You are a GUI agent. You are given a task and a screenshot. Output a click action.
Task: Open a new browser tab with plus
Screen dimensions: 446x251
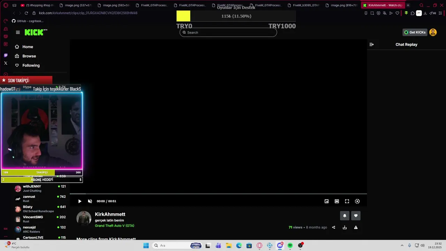click(408, 5)
